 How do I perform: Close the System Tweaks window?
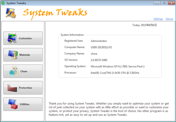pos(172,3)
